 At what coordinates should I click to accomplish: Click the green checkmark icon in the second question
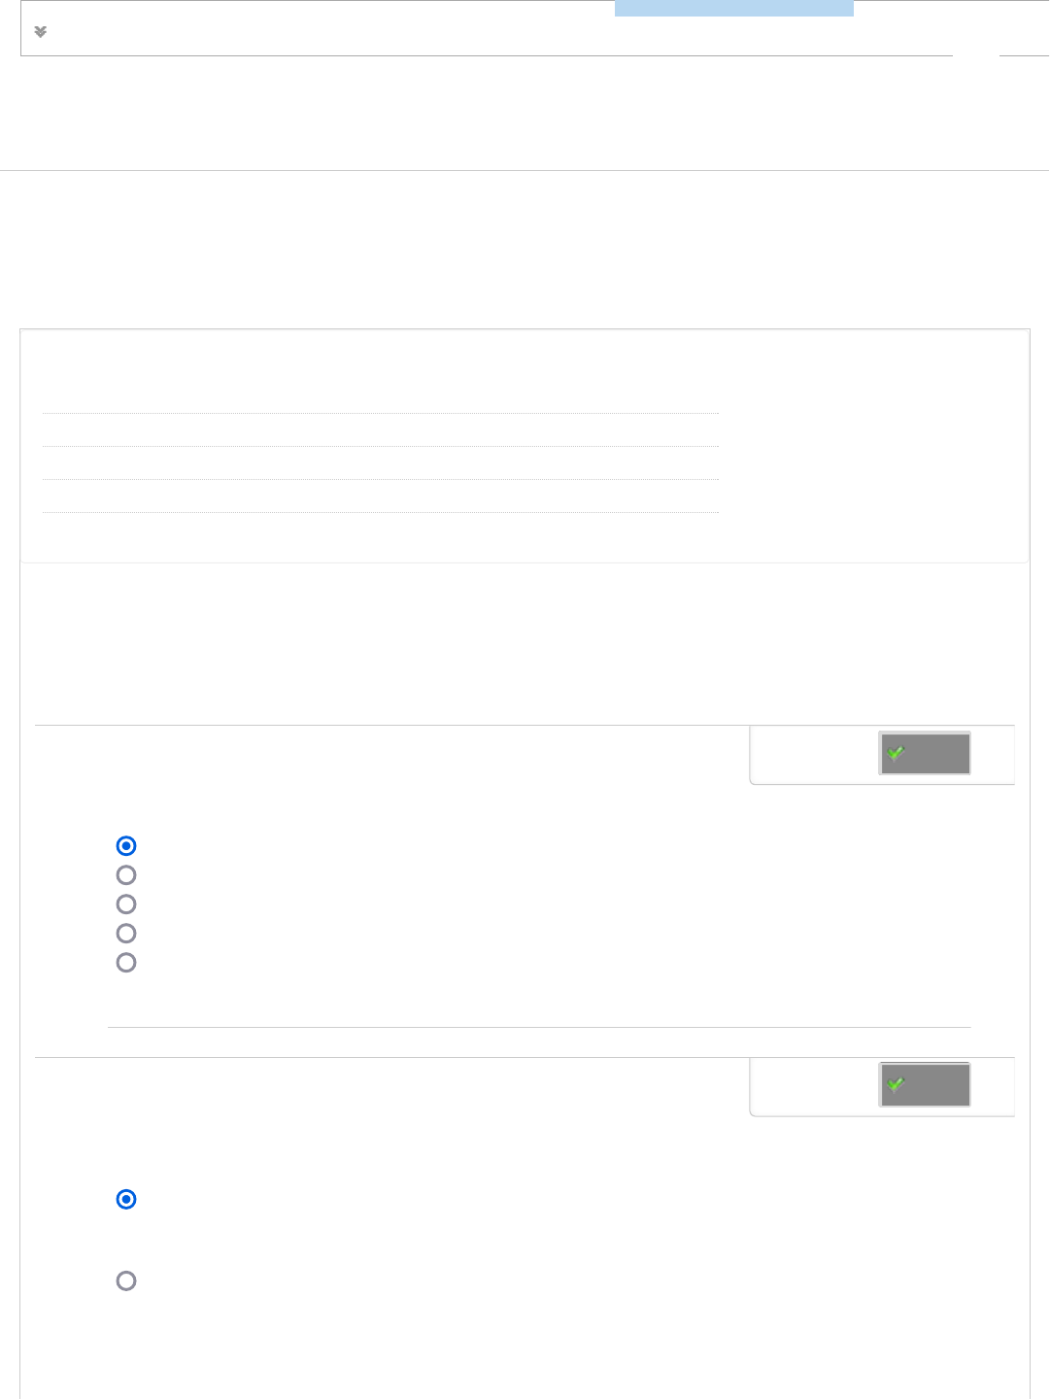point(897,1084)
